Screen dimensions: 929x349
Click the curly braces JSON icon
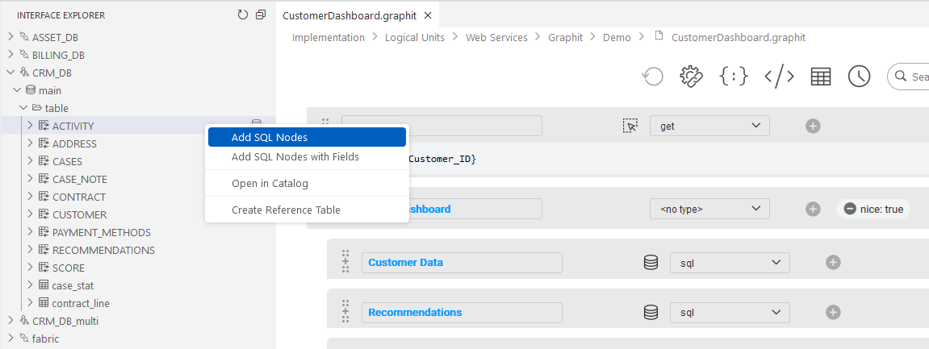[x=734, y=77]
